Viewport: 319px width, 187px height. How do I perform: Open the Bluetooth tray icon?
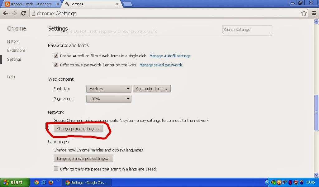[290, 182]
